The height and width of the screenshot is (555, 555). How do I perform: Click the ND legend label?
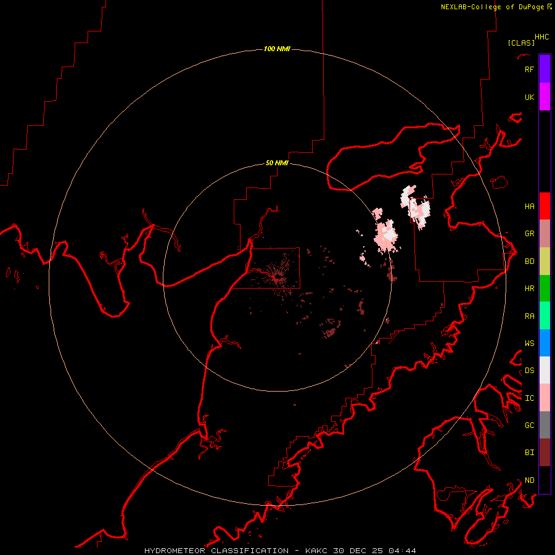(529, 480)
